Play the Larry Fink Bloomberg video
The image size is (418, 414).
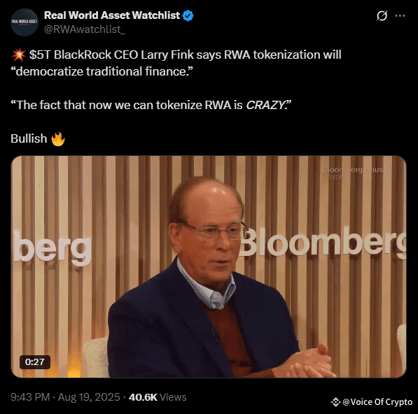click(x=209, y=266)
